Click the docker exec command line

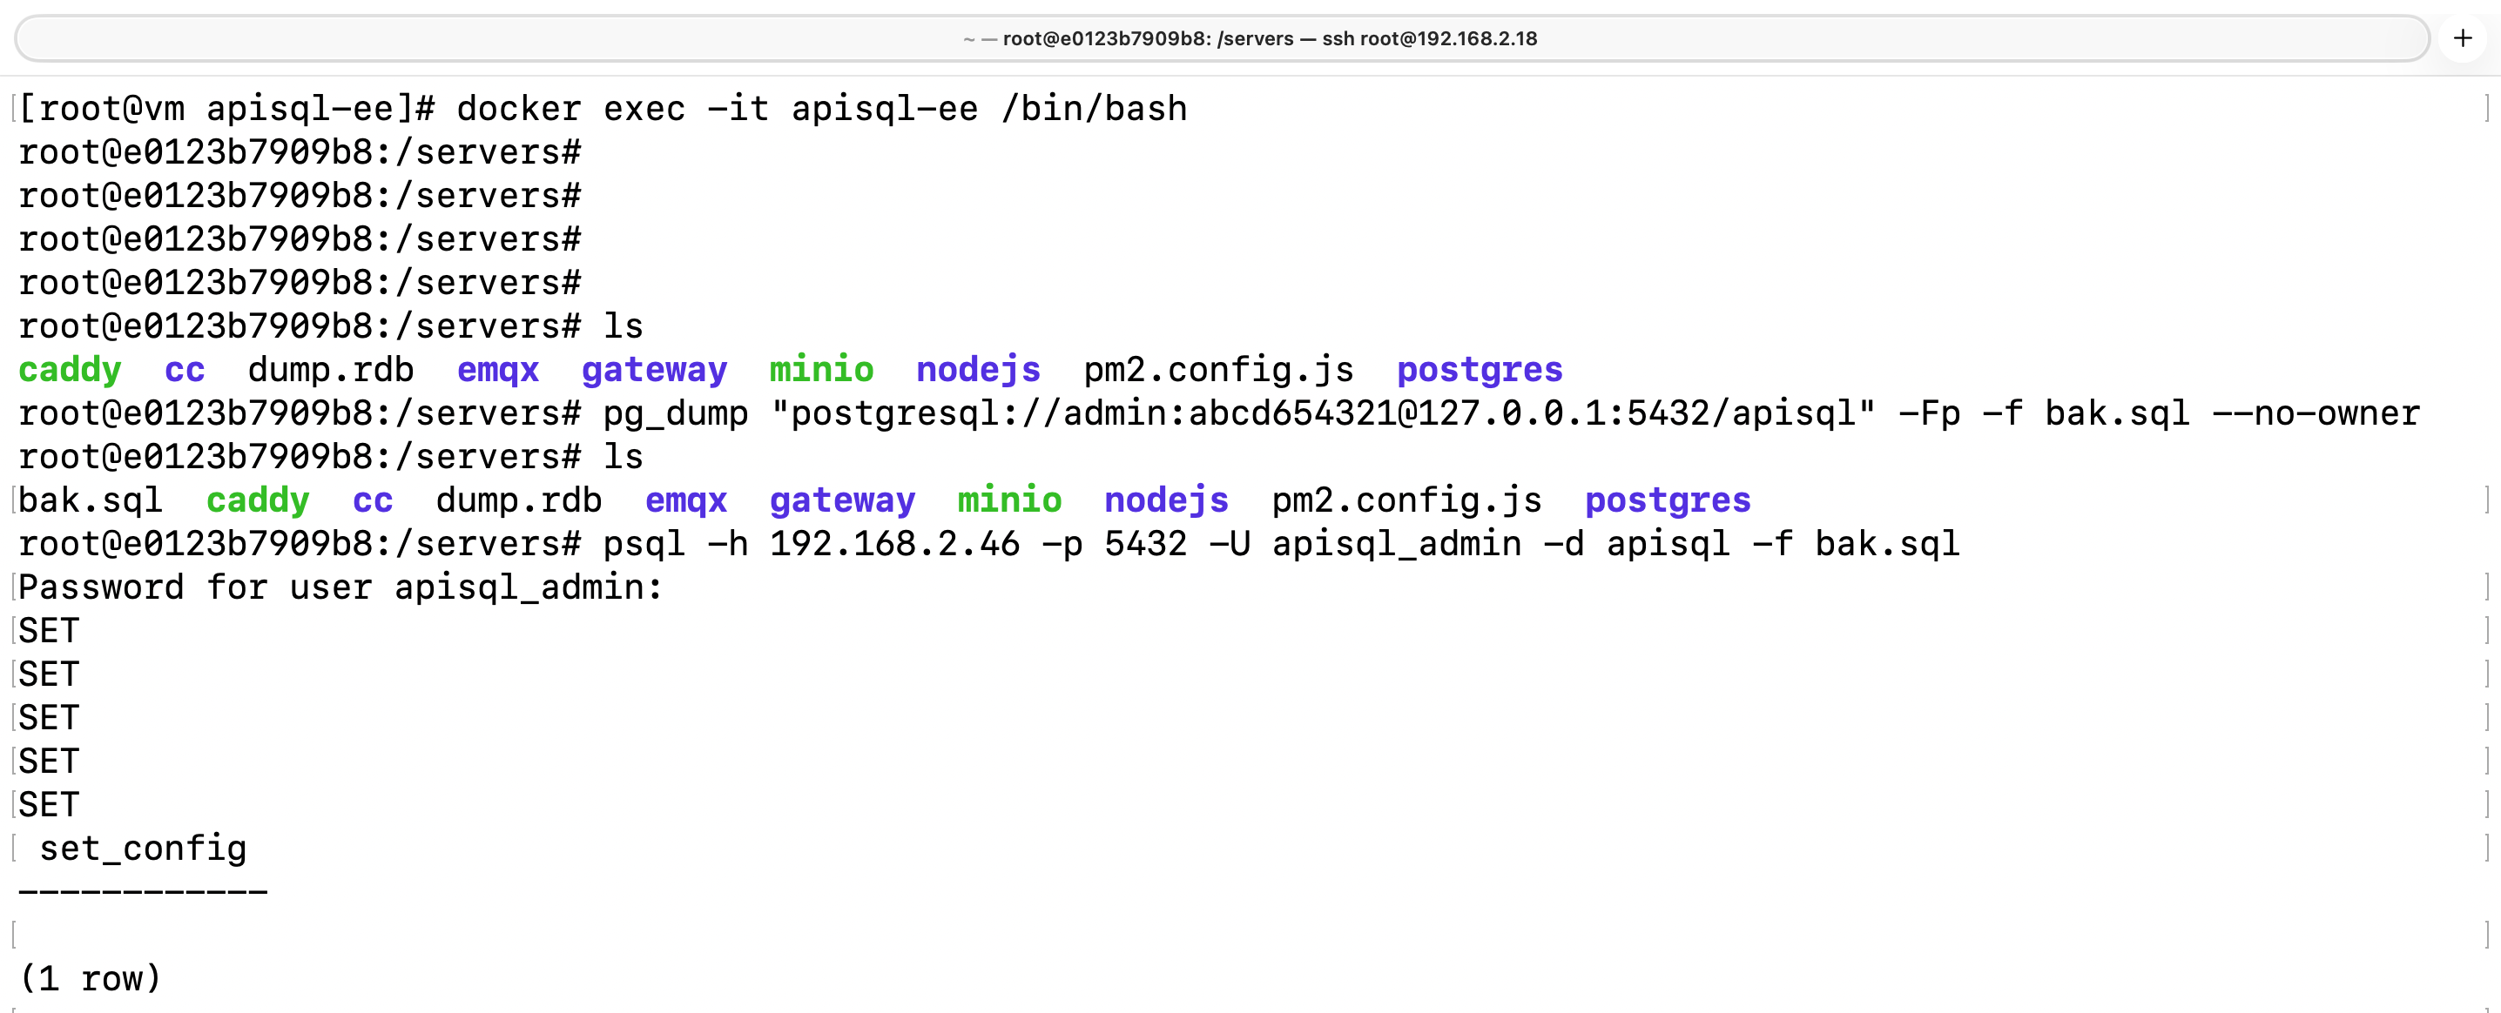[x=820, y=109]
